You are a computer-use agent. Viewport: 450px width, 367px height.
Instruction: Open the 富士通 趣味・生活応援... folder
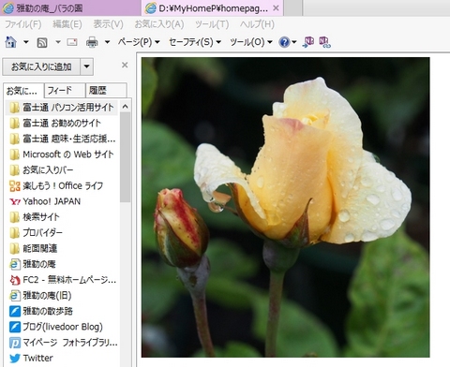pyautogui.click(x=62, y=139)
